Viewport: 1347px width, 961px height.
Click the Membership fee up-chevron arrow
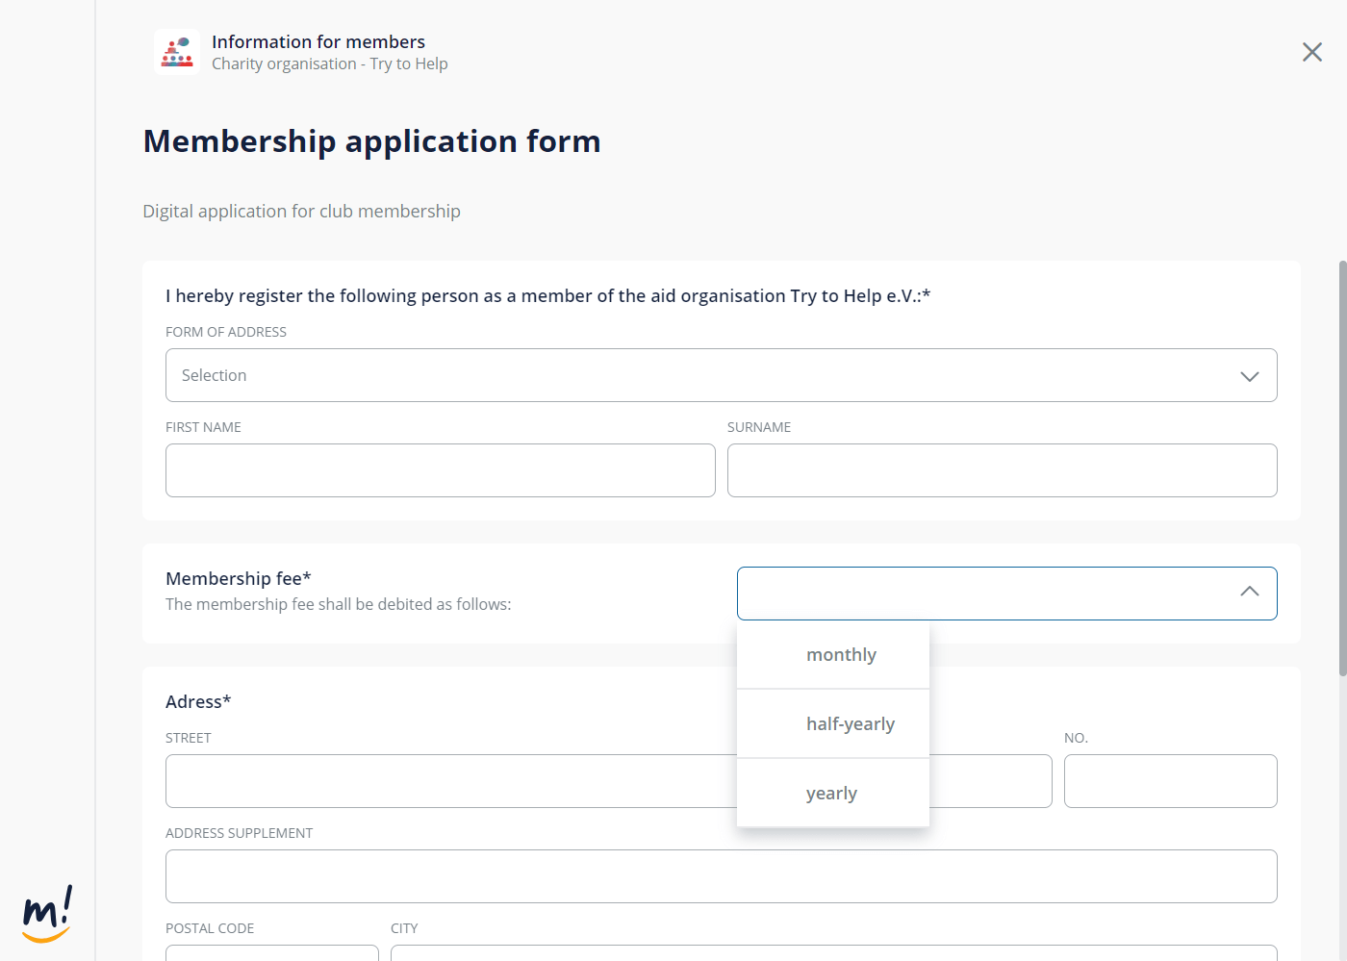[x=1249, y=592]
